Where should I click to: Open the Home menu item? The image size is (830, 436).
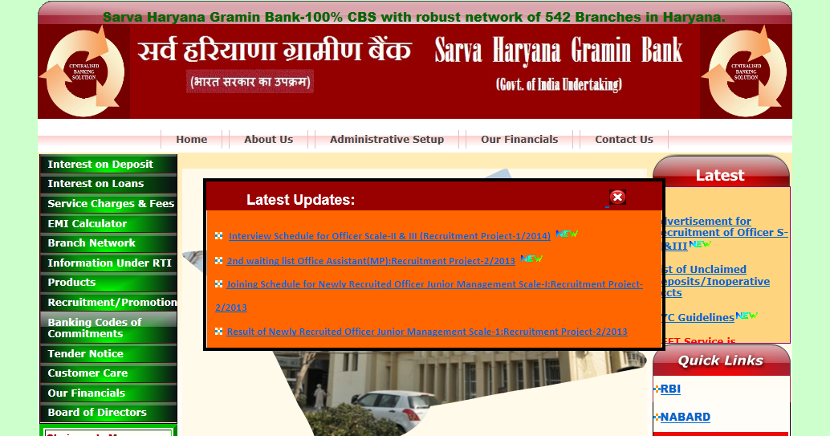tap(192, 140)
